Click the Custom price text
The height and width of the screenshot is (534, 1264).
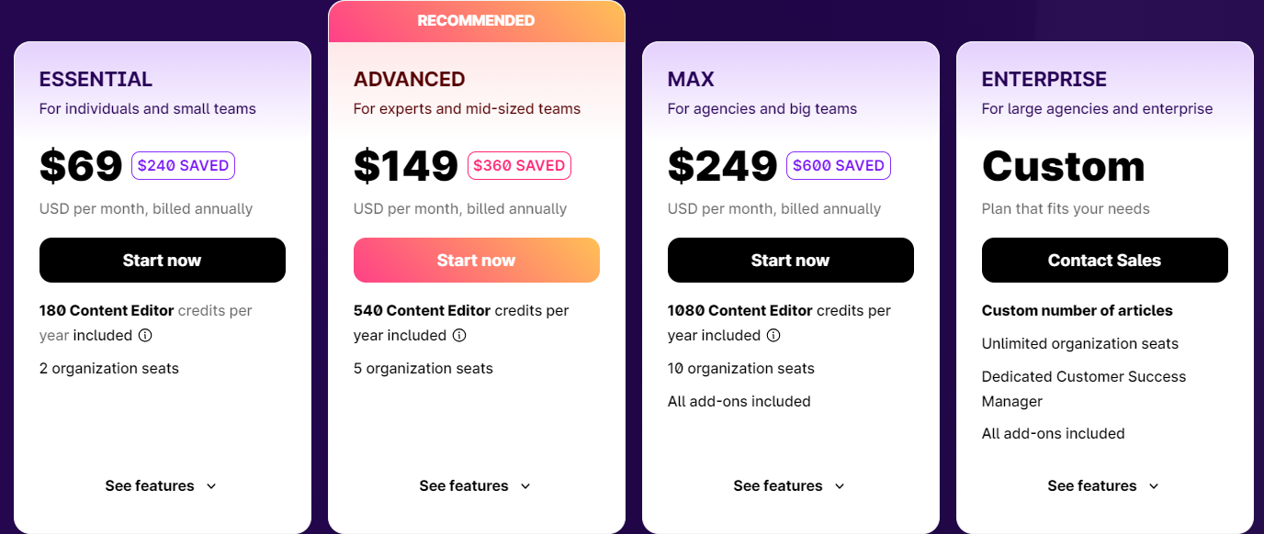(x=1063, y=167)
